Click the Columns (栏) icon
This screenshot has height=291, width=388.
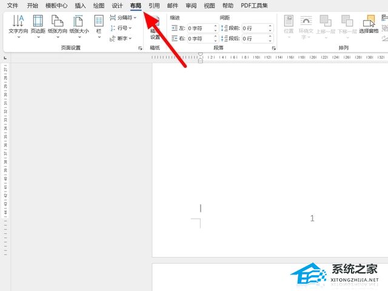point(99,25)
